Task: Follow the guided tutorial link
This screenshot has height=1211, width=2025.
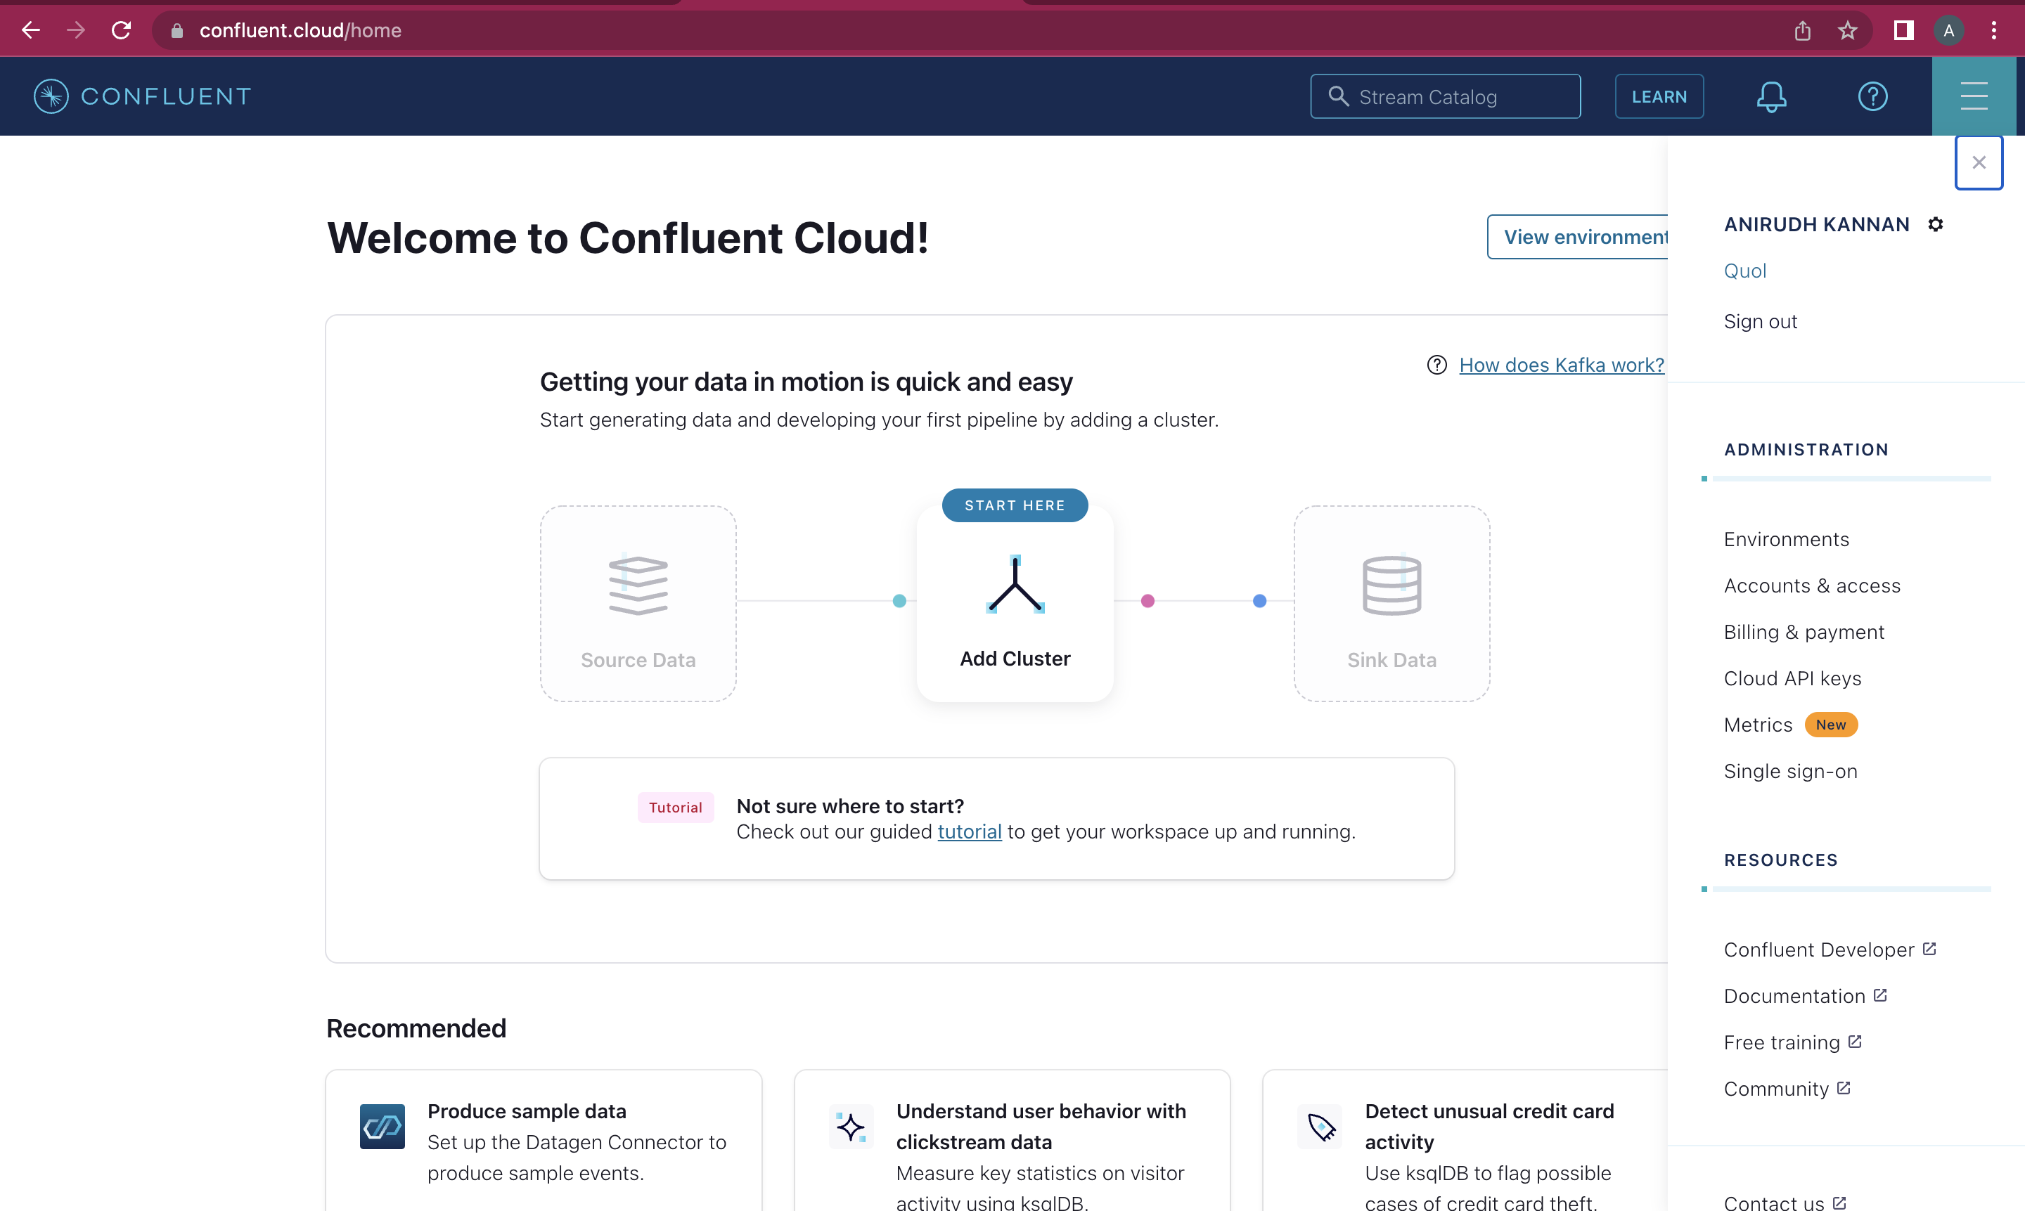Action: click(969, 831)
